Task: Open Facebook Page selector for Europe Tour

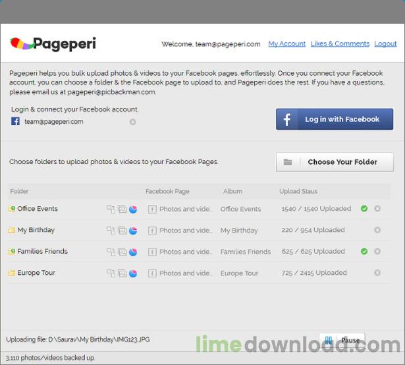Action: tap(180, 273)
